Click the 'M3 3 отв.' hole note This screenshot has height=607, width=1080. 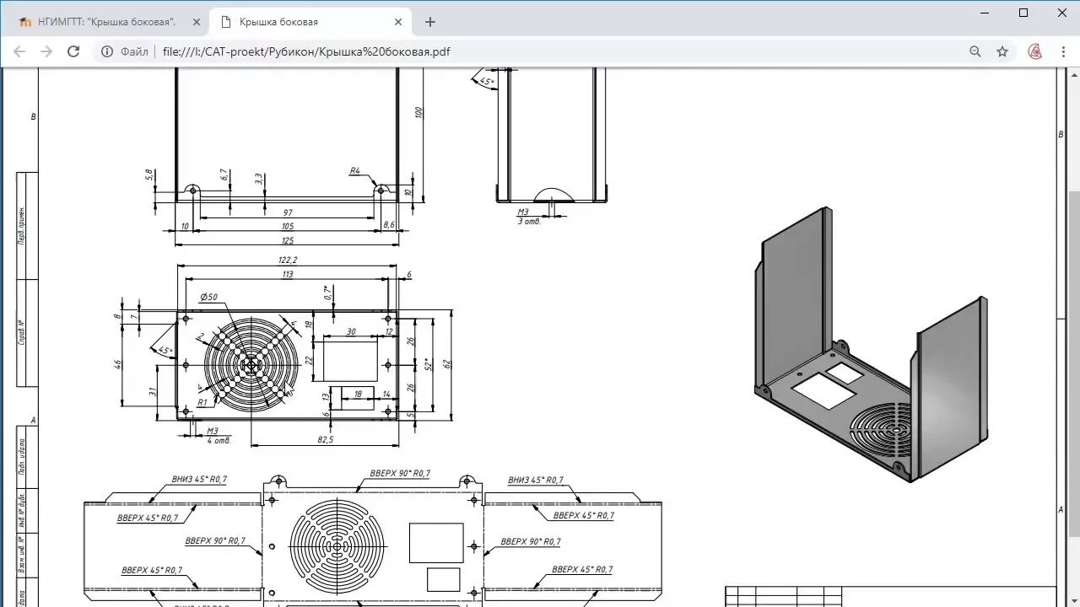pyautogui.click(x=528, y=216)
